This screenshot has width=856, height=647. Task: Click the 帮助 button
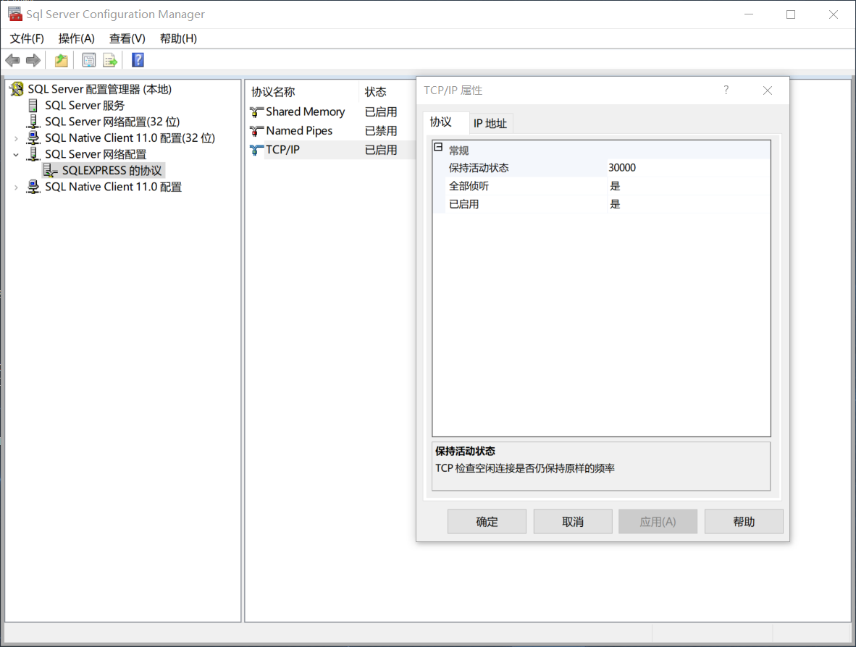pos(744,521)
